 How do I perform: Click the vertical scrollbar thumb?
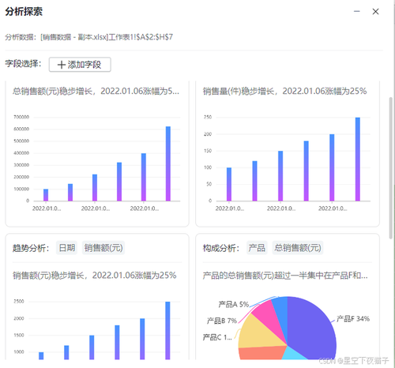coord(391,168)
